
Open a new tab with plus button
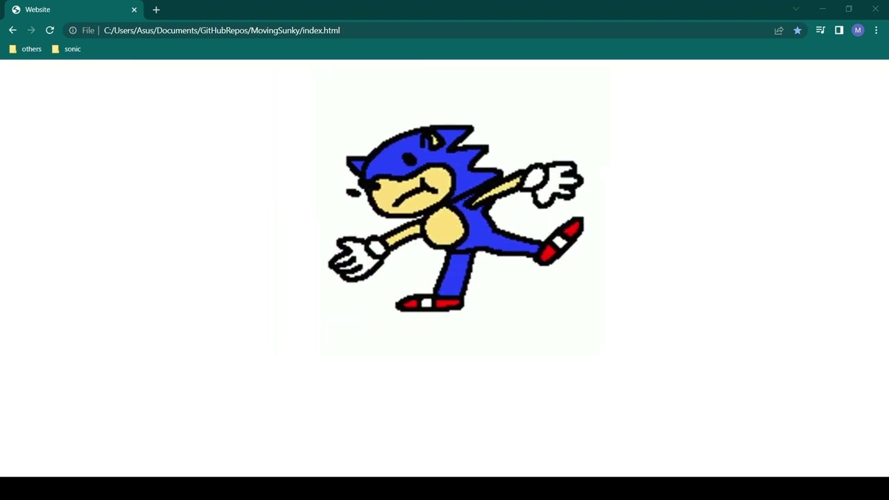pos(156,10)
